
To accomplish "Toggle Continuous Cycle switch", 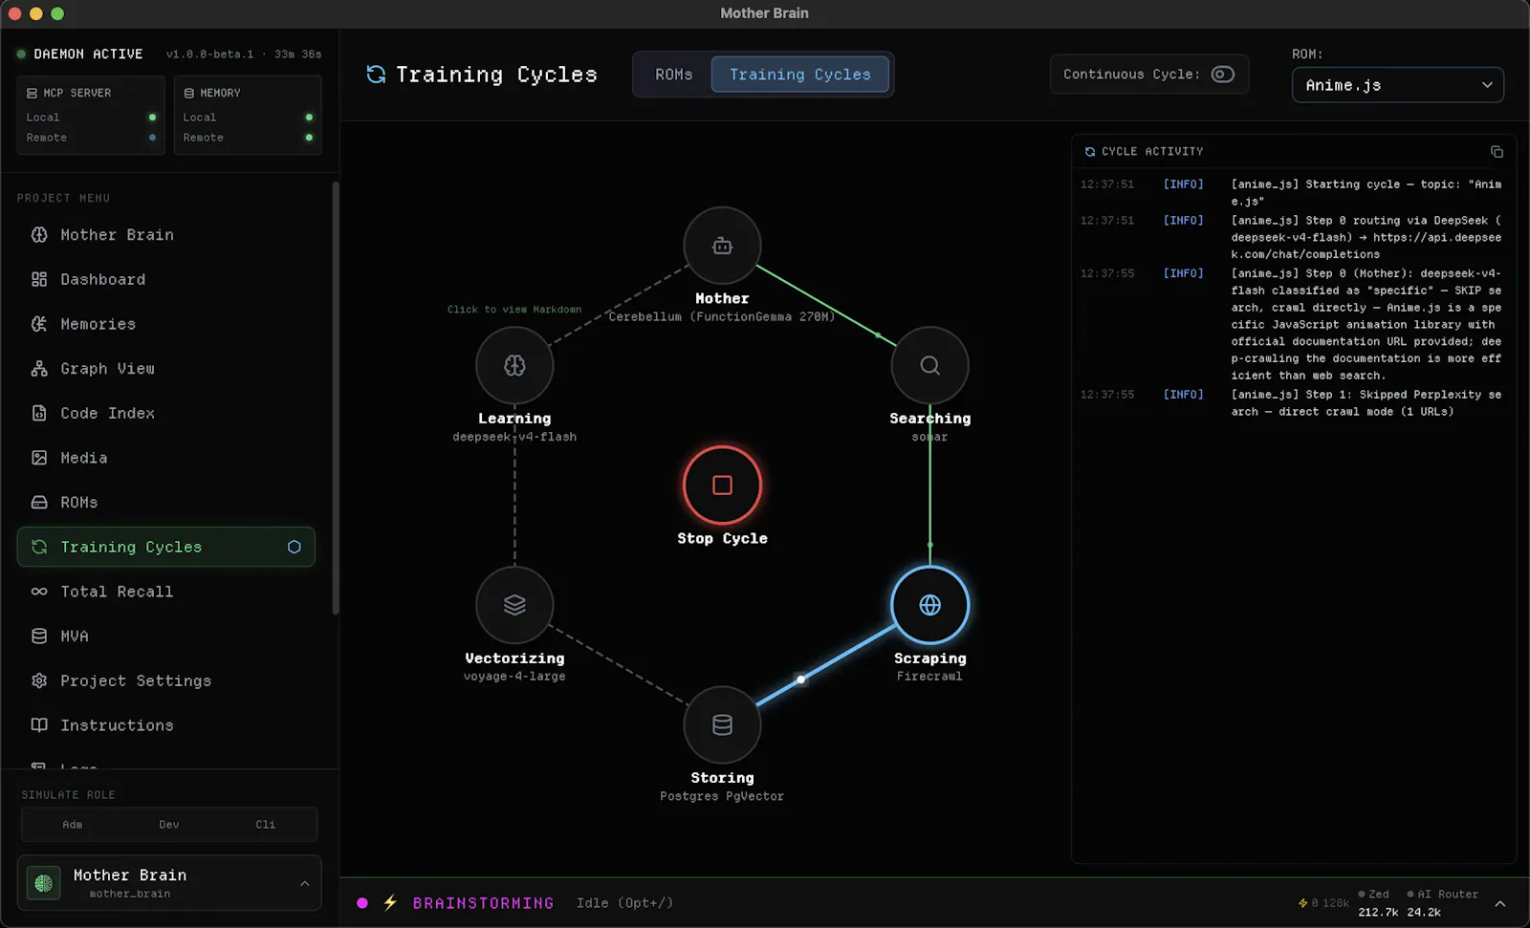I will point(1223,75).
